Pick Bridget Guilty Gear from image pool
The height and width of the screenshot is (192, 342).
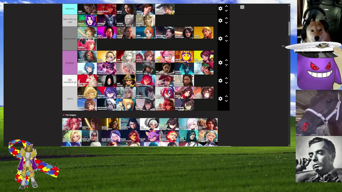point(208,136)
